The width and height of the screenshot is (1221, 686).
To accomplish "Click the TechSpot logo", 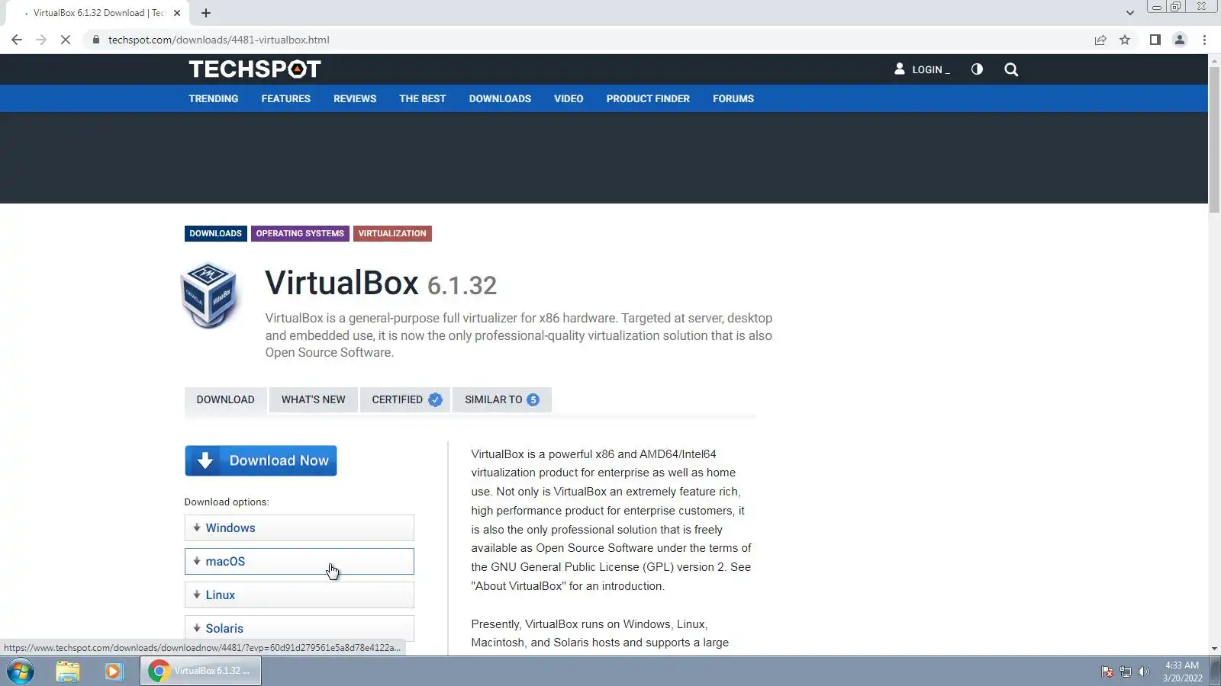I will pos(255,69).
